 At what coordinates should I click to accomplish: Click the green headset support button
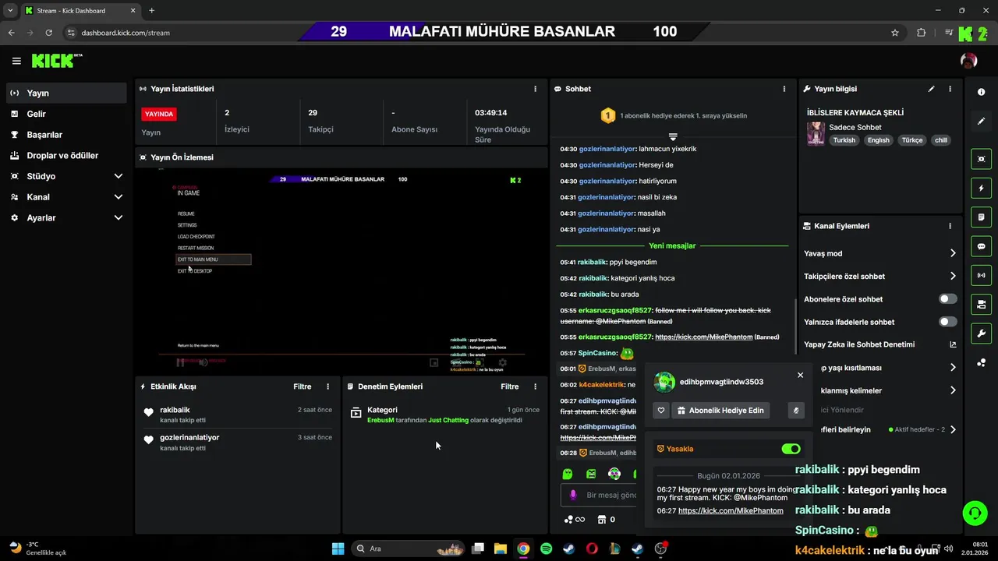(x=975, y=513)
